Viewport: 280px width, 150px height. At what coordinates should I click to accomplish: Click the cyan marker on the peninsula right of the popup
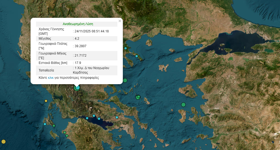point(137,56)
